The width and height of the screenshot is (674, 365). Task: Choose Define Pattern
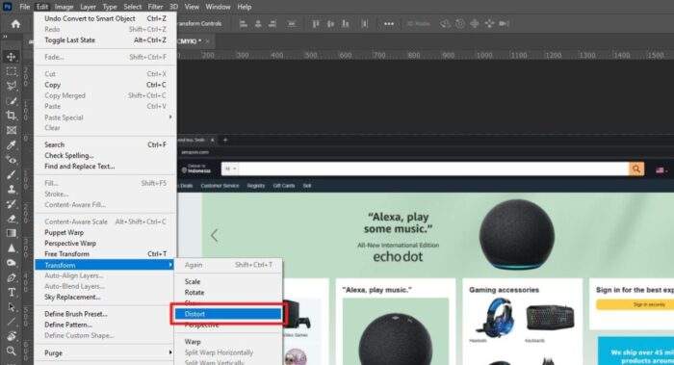pos(105,325)
